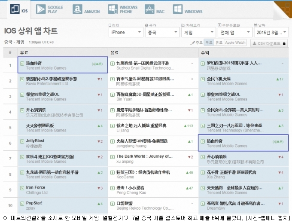The image size is (292, 223).
Task: Click in-app purchase icon beside DreamSky app
Action: point(203,204)
